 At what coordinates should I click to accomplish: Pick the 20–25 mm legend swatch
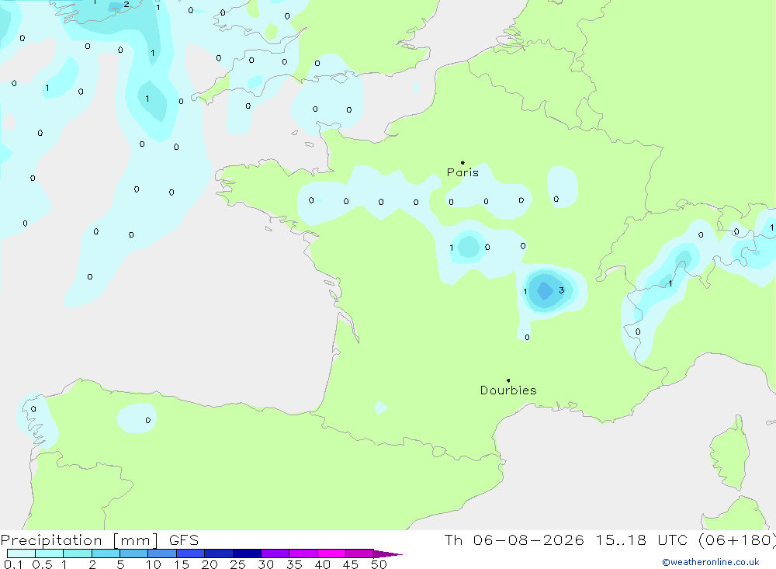coord(219,553)
